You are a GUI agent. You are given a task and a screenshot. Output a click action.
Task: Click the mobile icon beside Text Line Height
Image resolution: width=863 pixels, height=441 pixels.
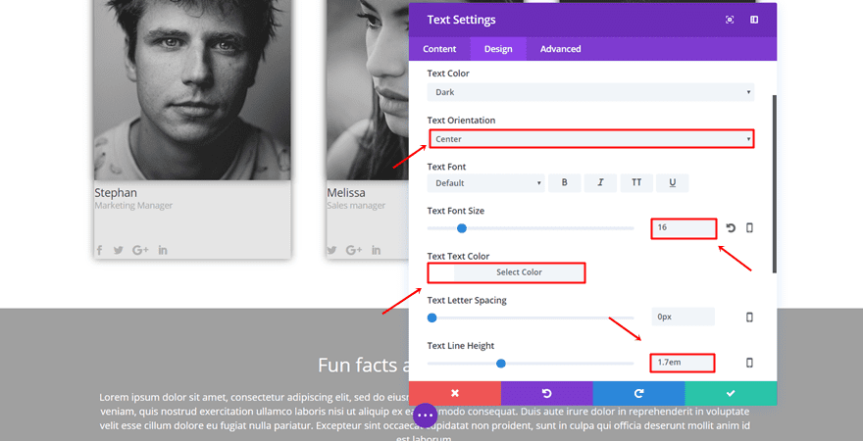click(x=750, y=363)
